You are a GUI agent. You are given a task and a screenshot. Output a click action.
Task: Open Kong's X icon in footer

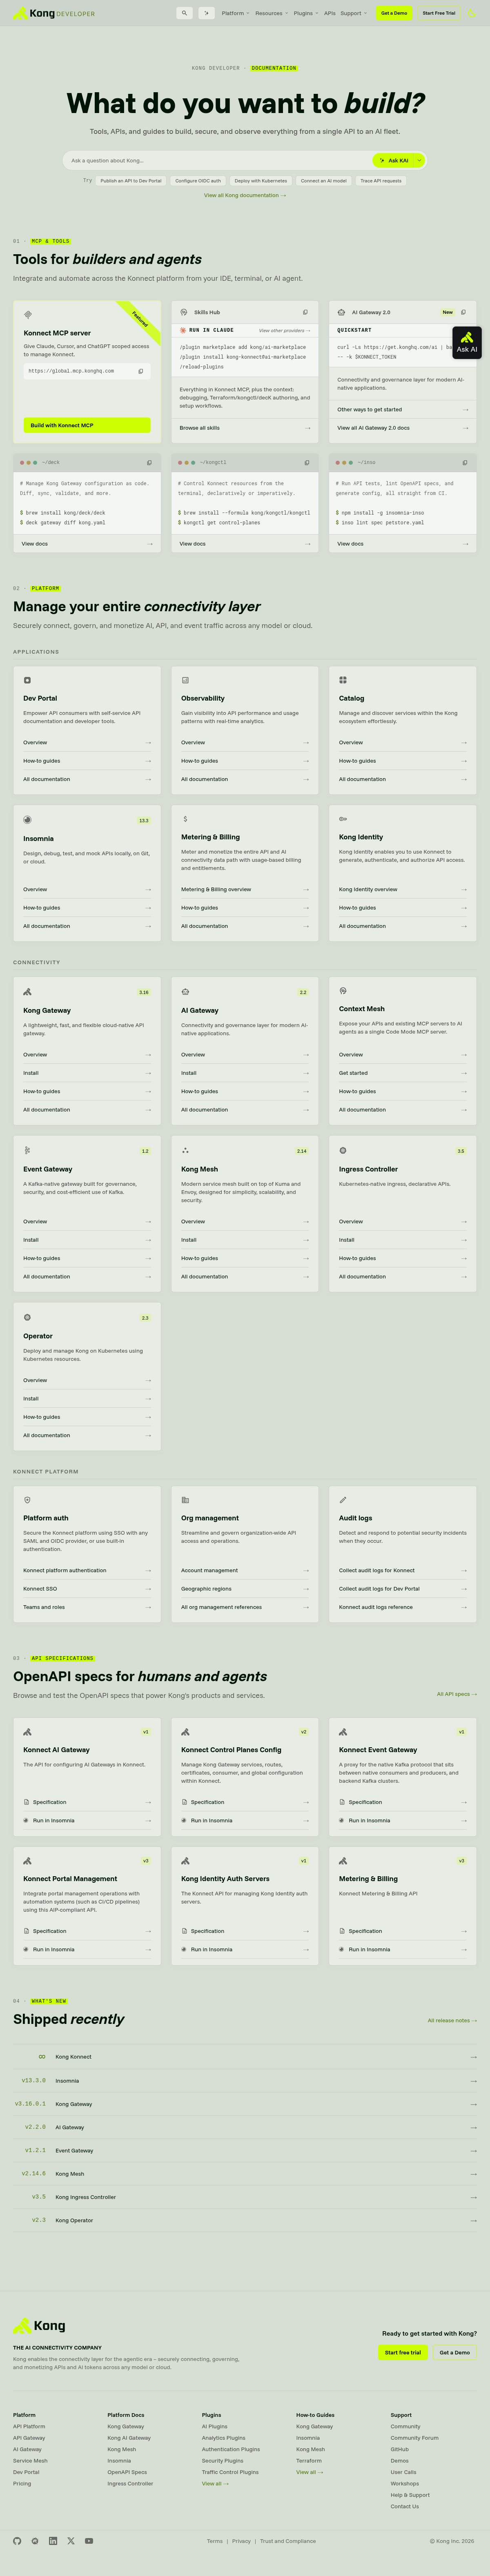[x=71, y=2541]
